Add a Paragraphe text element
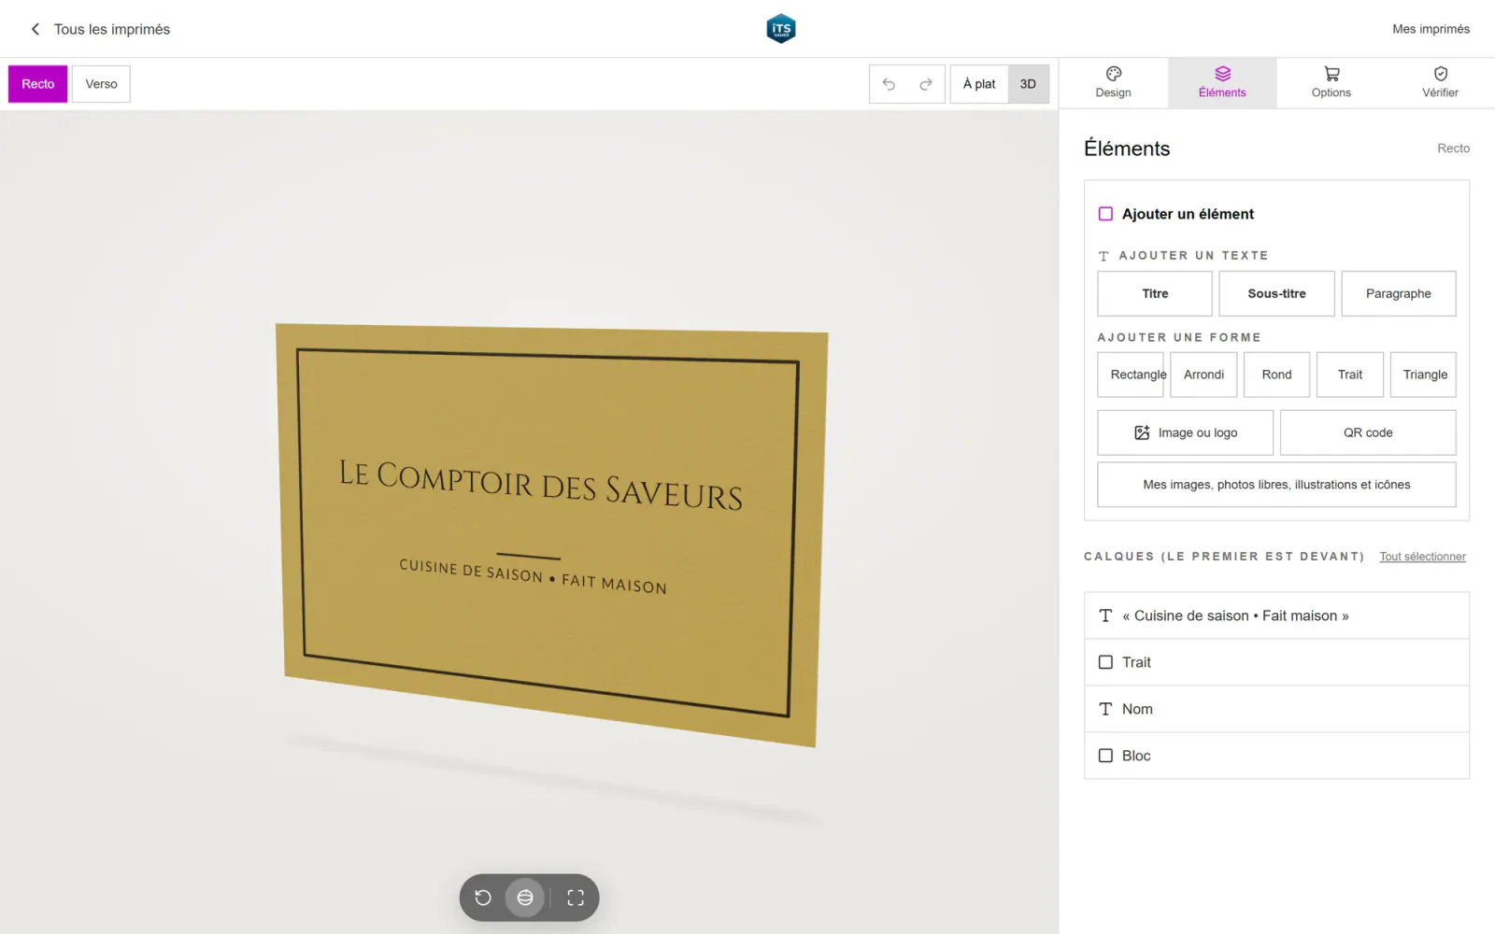The height and width of the screenshot is (934, 1495). pos(1398,293)
